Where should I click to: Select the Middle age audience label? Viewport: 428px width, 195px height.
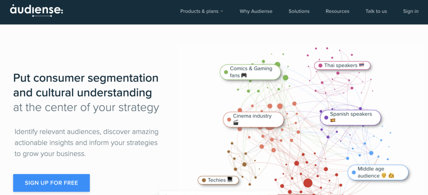coord(378,173)
